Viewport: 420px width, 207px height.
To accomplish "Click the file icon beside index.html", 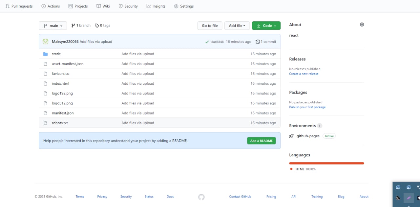I will [46, 83].
